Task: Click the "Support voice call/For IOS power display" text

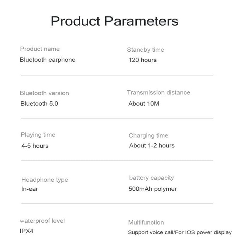Action: tap(180, 232)
